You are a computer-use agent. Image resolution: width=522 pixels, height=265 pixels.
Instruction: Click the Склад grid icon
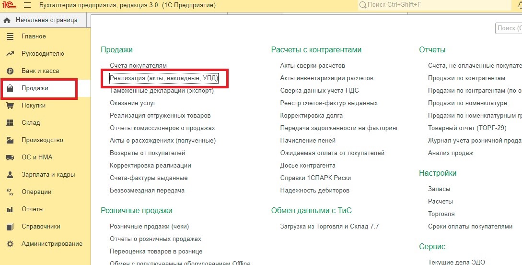[11, 123]
